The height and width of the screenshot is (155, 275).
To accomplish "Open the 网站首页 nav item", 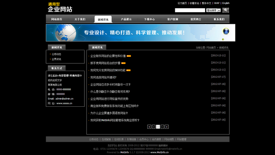I will (x=57, y=19).
